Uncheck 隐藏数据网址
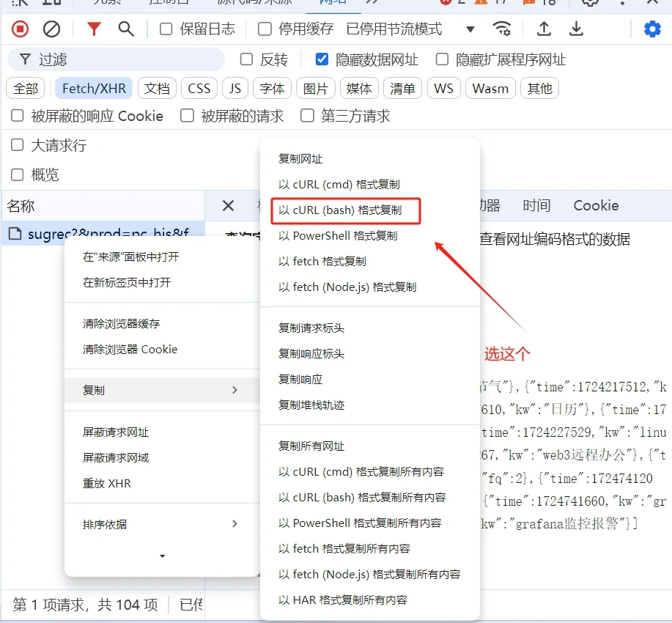The image size is (672, 623). 323,59
